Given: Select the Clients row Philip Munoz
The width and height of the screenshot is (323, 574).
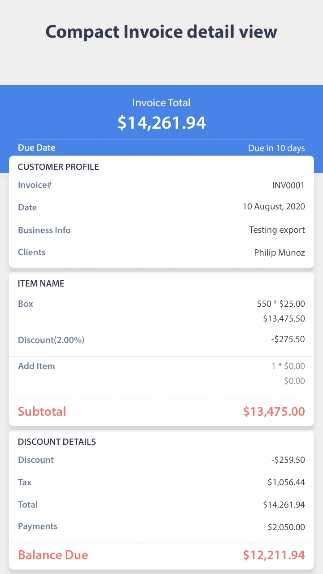Looking at the screenshot, I should [x=161, y=252].
